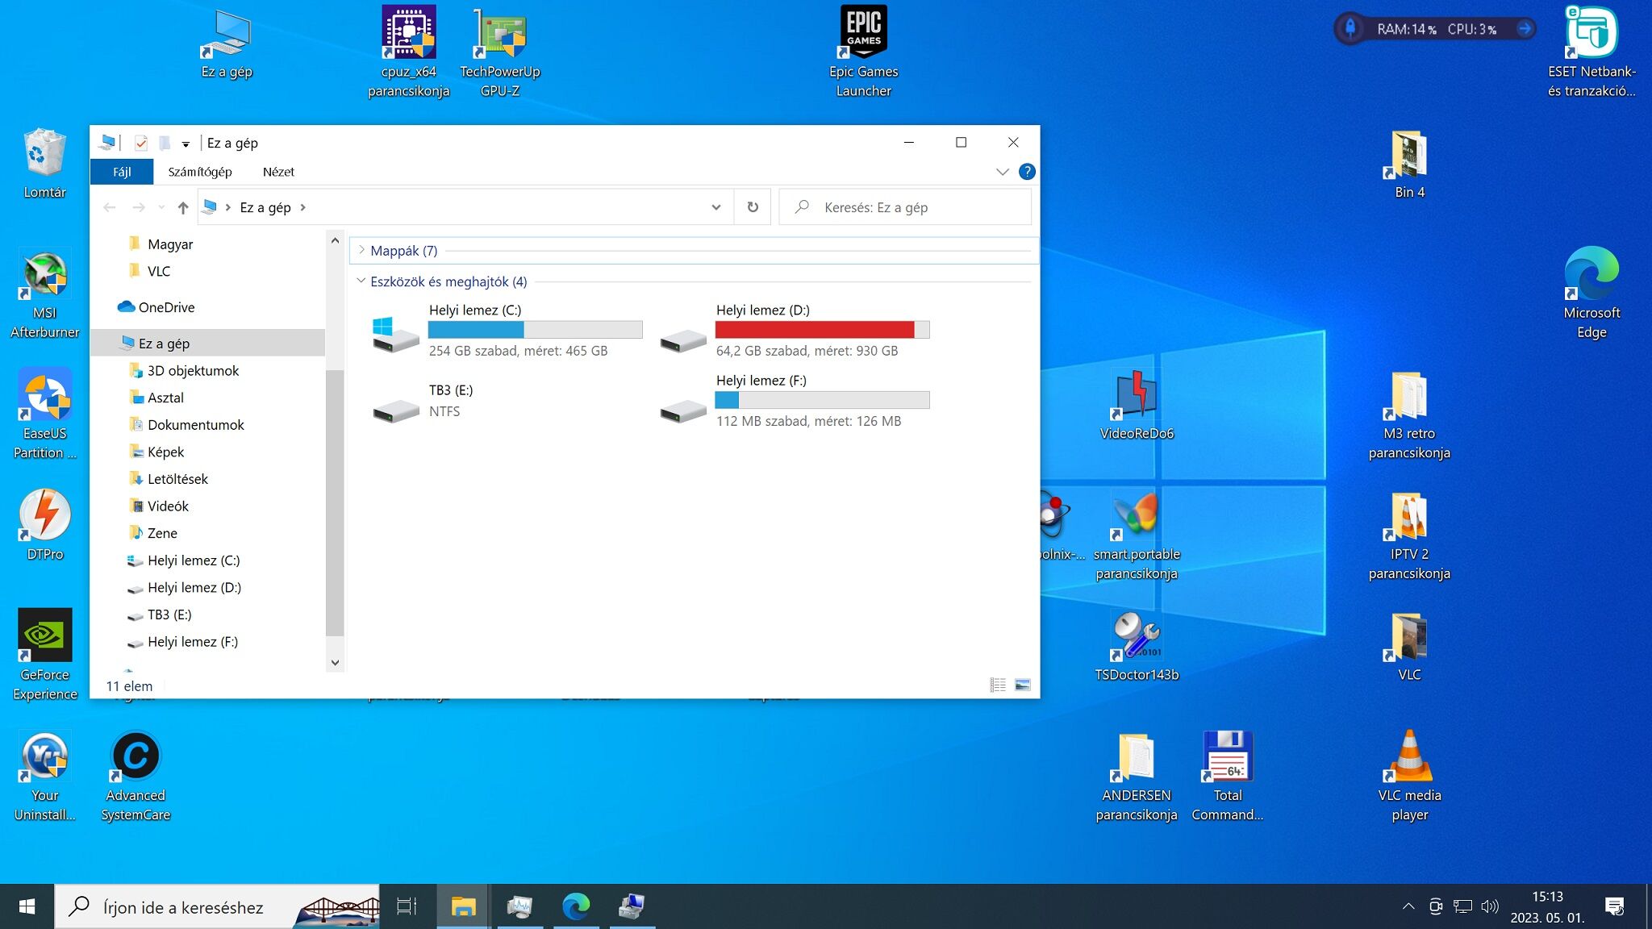
Task: Switch to large icons view in status bar
Action: tap(1022, 685)
